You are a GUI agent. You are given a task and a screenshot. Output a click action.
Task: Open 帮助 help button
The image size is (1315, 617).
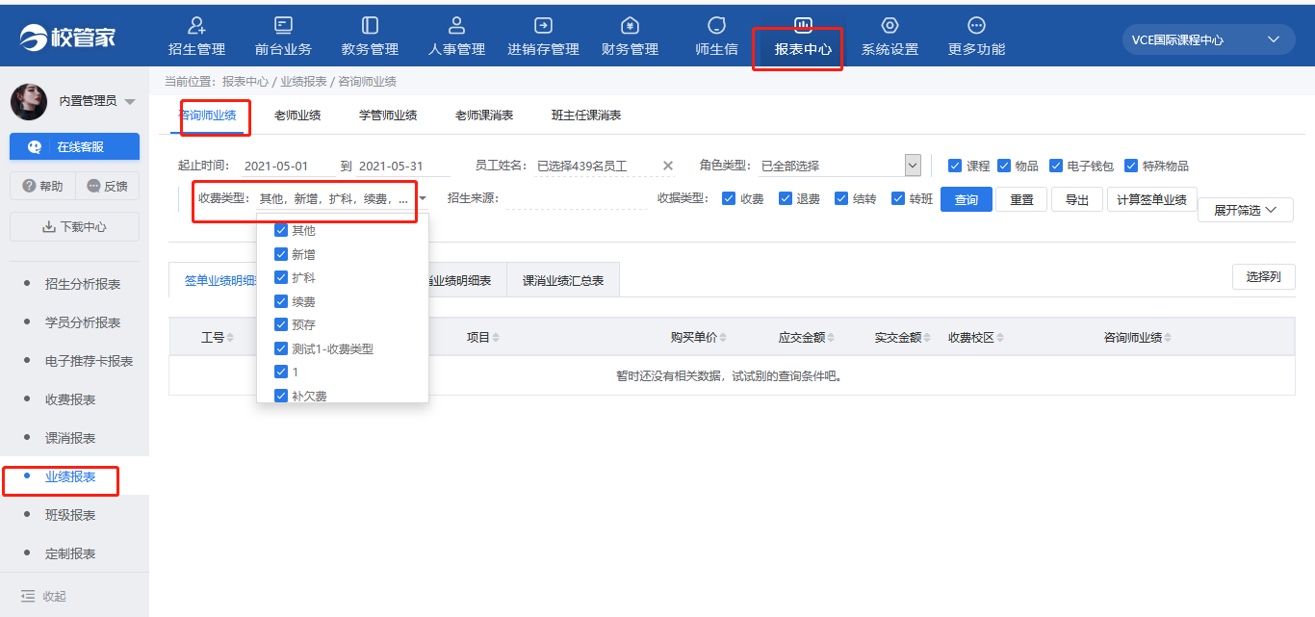[42, 187]
